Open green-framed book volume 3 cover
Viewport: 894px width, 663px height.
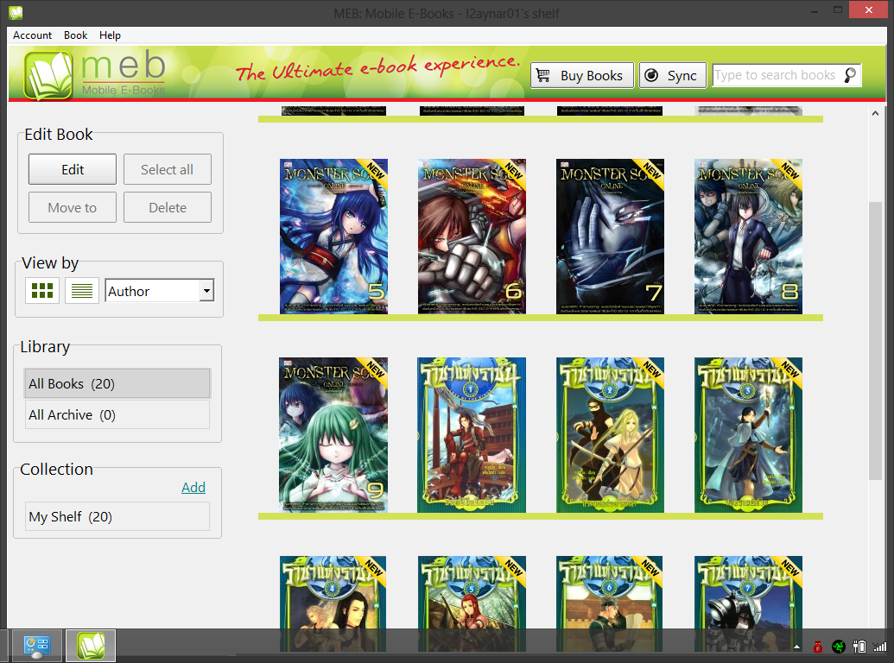click(748, 434)
